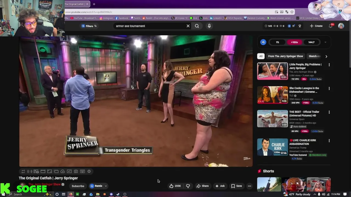The width and height of the screenshot is (351, 197).
Task: Open Steam from the Windows taskbar
Action: click(118, 194)
